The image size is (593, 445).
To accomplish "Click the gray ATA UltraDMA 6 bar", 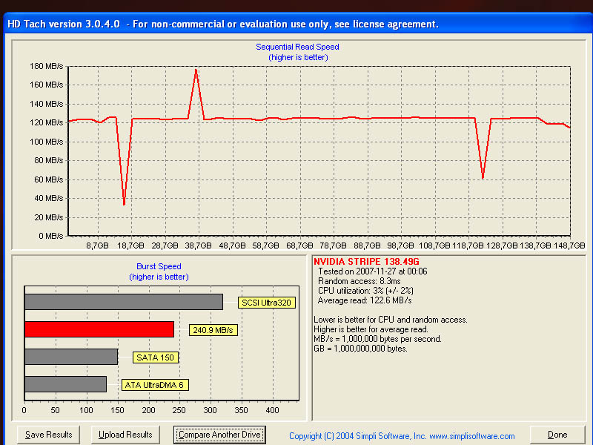I will pos(65,384).
